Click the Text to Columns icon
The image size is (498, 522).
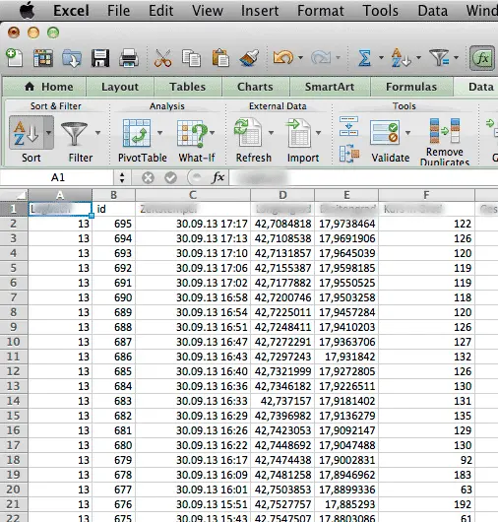click(348, 126)
